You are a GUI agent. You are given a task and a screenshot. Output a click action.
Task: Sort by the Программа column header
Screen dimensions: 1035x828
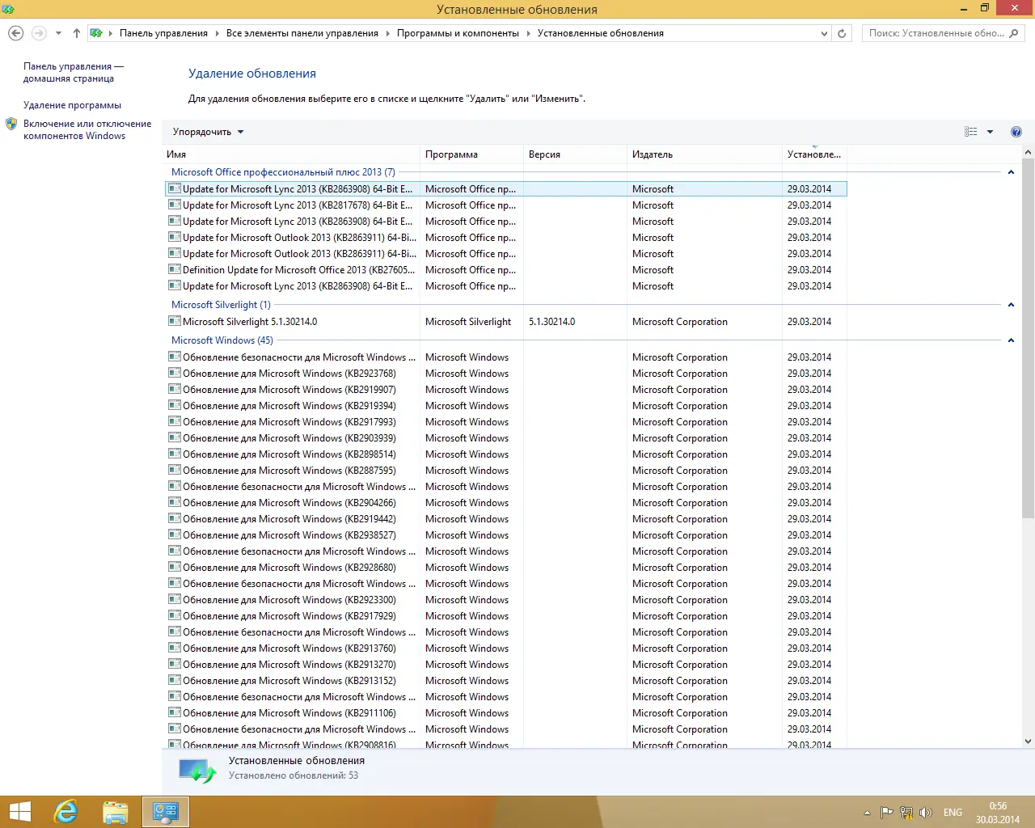pos(471,154)
